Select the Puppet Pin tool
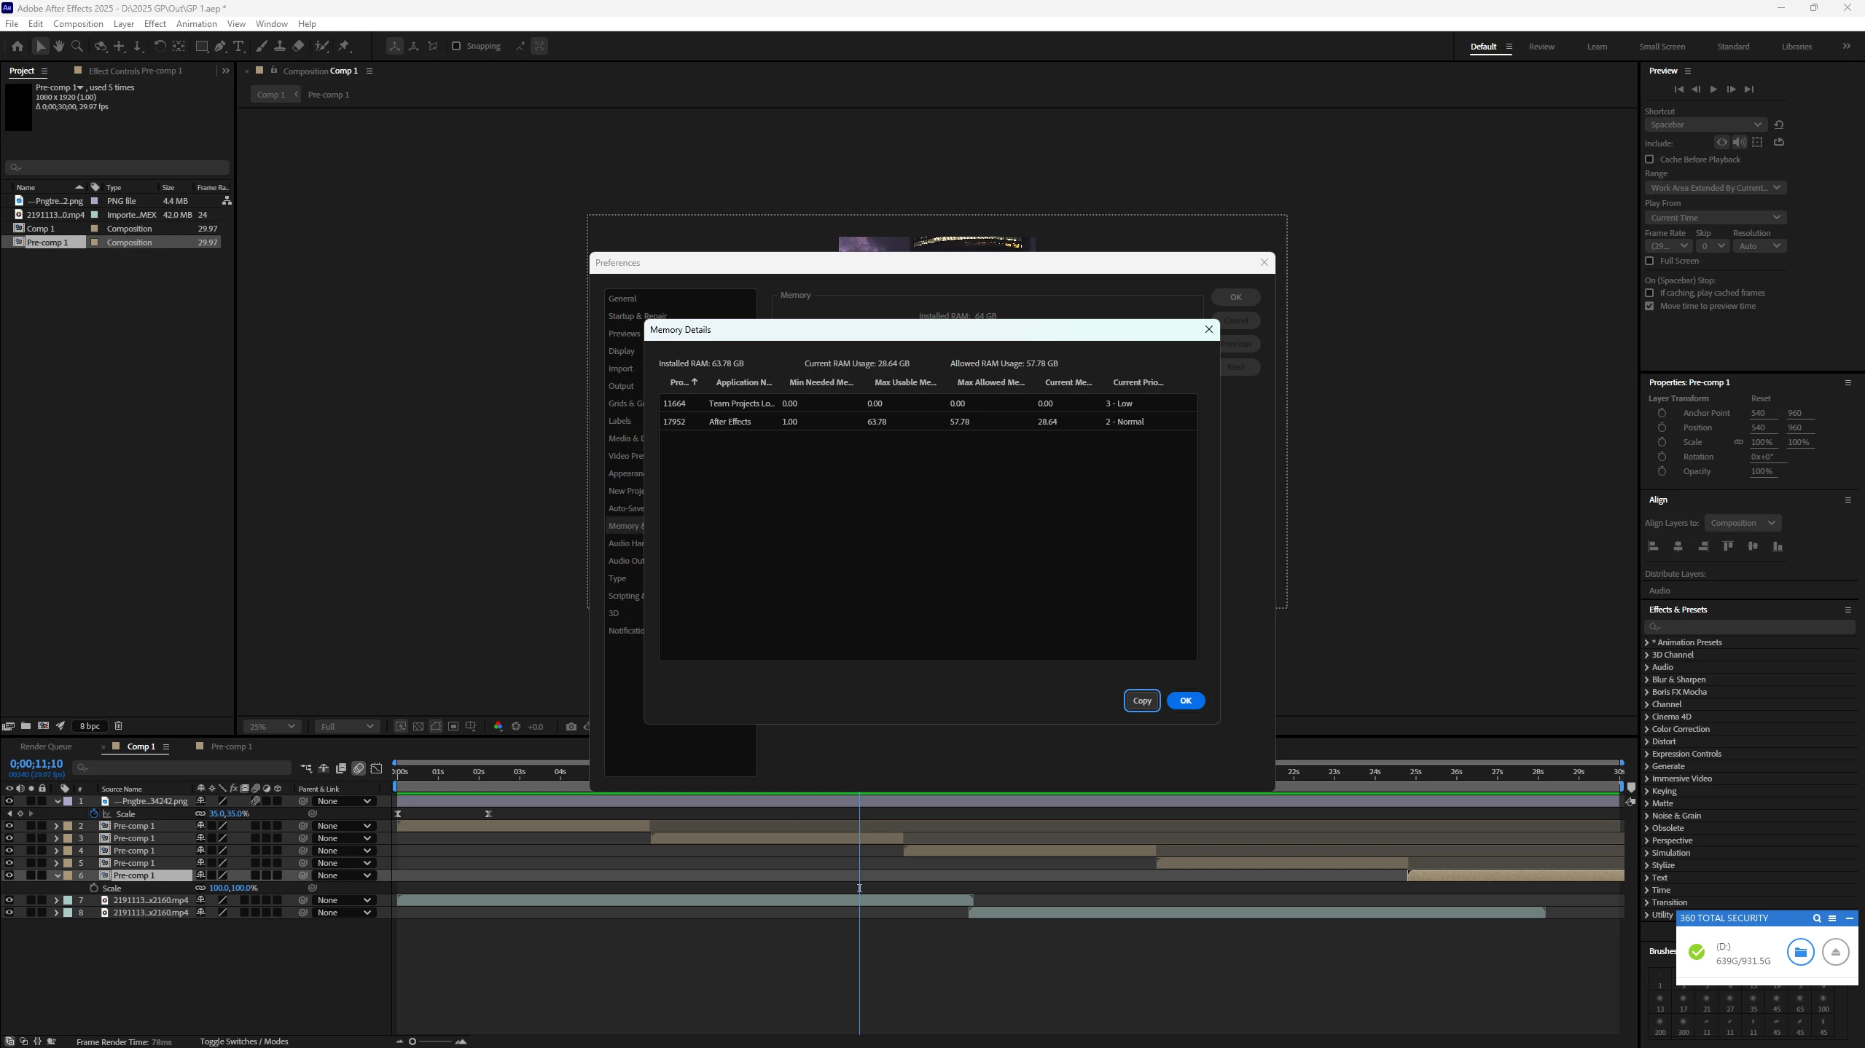 pos(344,46)
